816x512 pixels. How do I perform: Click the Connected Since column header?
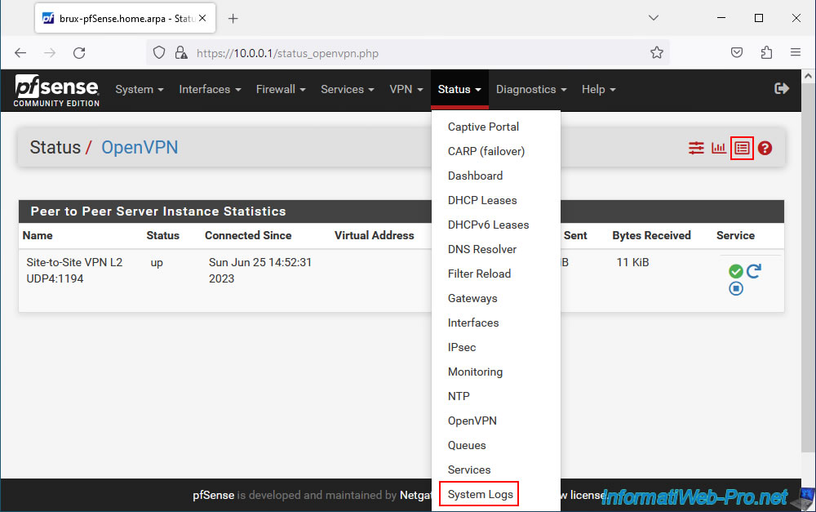tap(248, 235)
